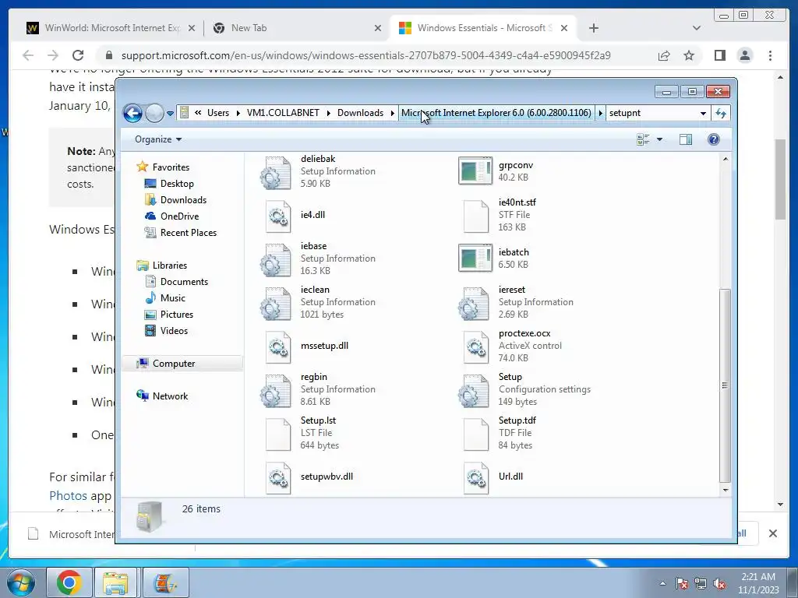Select the proctexe.ocx ActiveX control

coord(513,346)
